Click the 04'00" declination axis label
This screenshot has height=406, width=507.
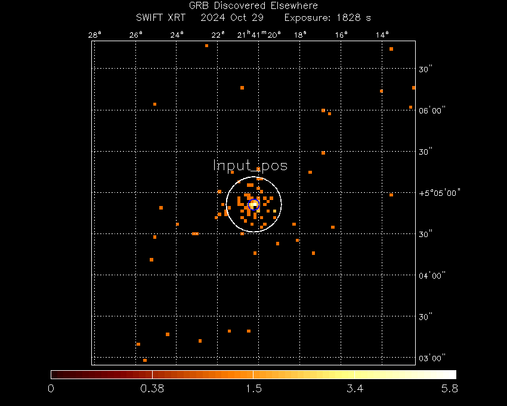point(432,276)
